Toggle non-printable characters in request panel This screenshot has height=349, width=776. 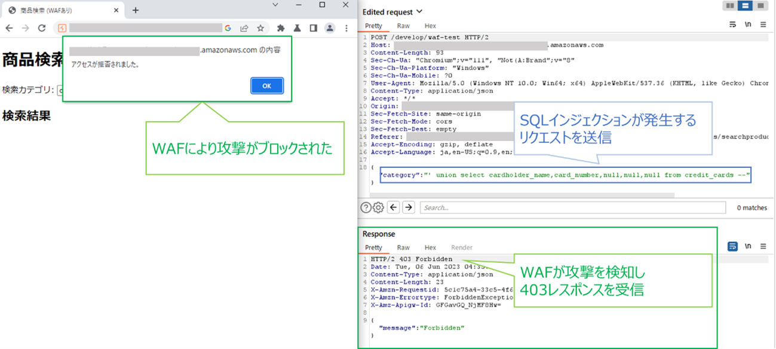[x=748, y=25]
